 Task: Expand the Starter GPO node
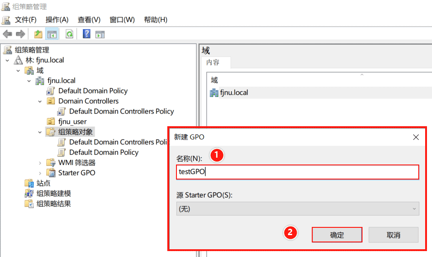pyautogui.click(x=40, y=173)
